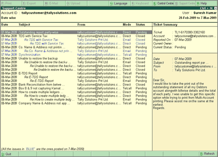Click the date range 28-Feb-2009 to 7-Mar-2009
This screenshot has width=218, height=157.
(198, 18)
